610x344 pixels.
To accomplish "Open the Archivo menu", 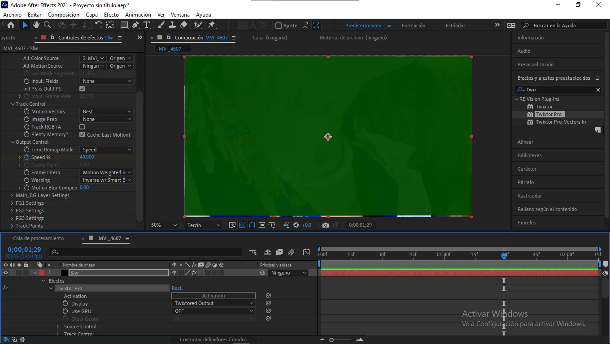I will pos(12,15).
